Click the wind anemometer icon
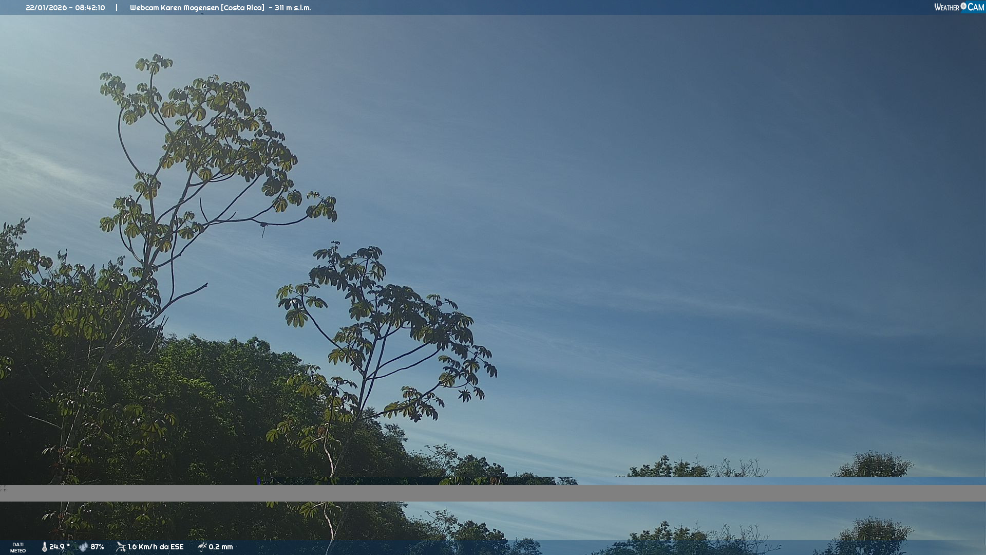 (x=121, y=547)
